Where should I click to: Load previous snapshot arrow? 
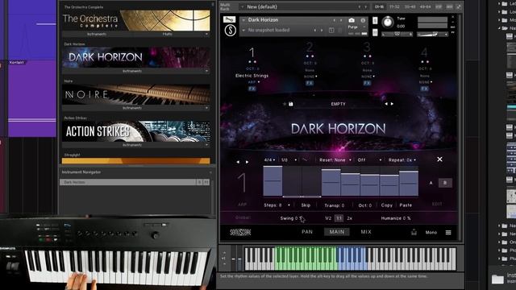coord(315,31)
